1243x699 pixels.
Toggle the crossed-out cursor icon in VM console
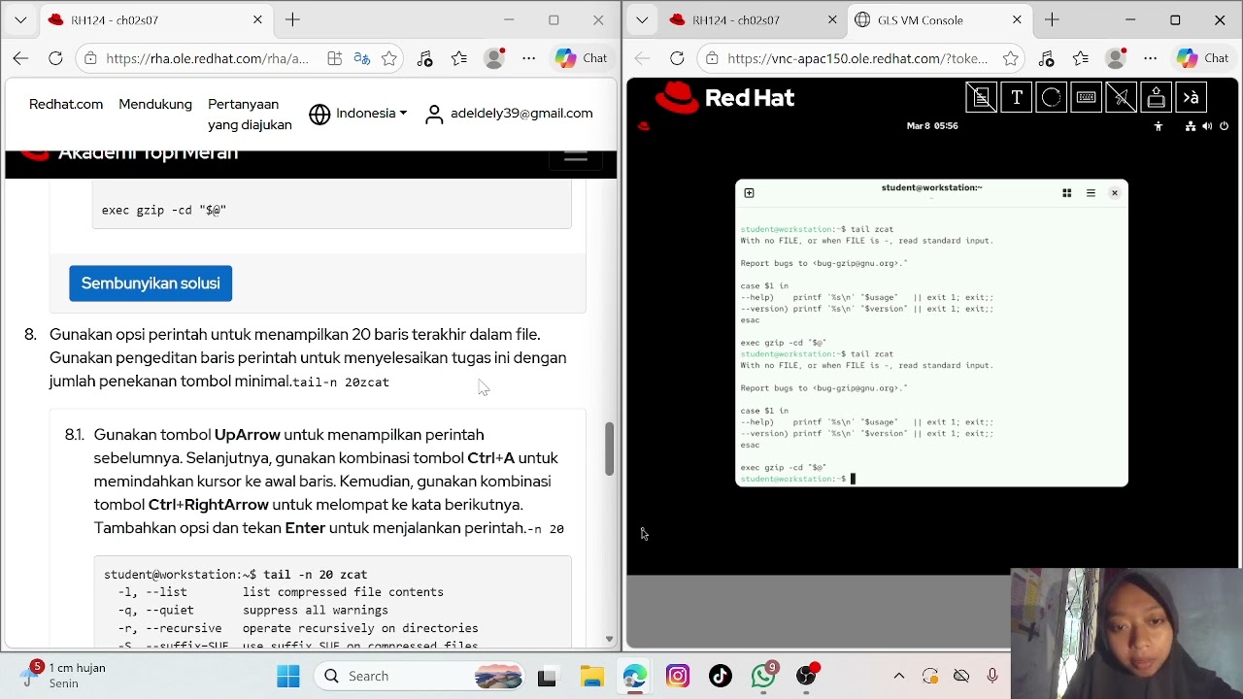click(1122, 97)
